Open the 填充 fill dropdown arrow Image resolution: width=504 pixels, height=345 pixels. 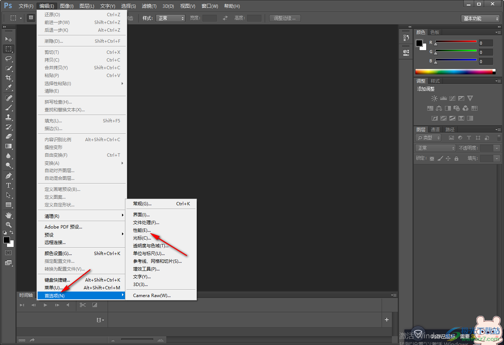pos(497,158)
